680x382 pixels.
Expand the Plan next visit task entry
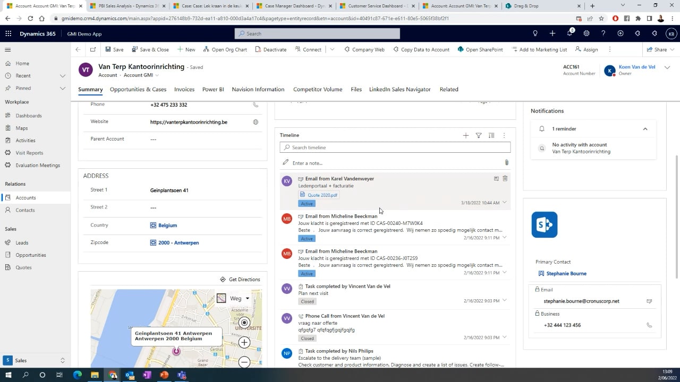click(505, 300)
